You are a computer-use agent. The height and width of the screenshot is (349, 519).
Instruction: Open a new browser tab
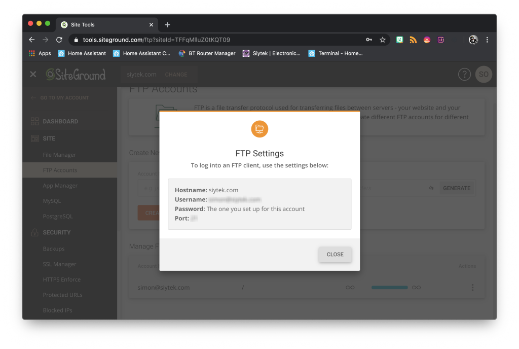tap(167, 25)
